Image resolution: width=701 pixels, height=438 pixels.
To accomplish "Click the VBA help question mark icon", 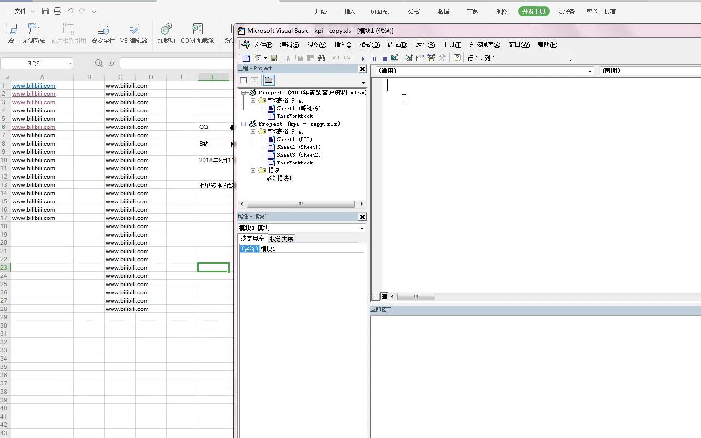I will point(457,58).
